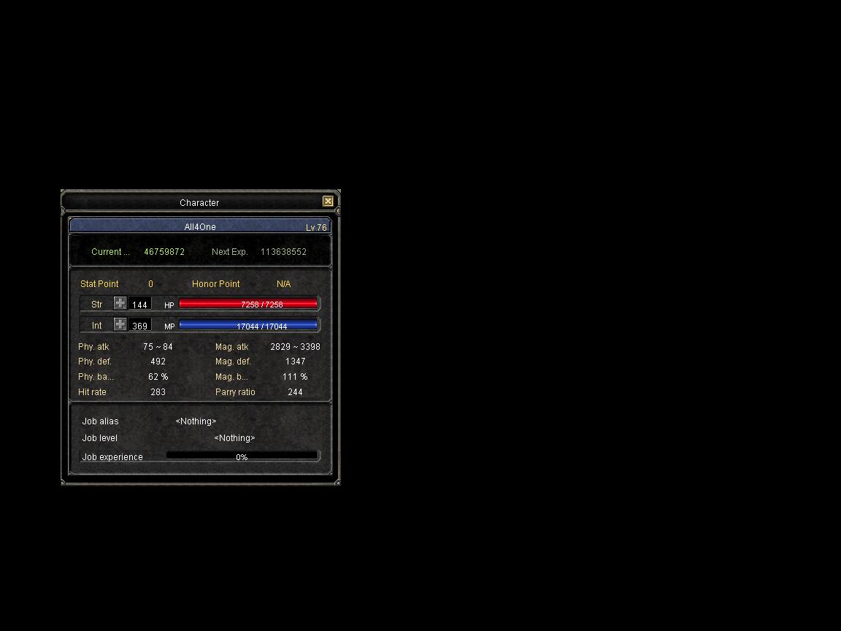Click the blue MP bar
Viewport: 841px width, 631px height.
click(x=248, y=325)
